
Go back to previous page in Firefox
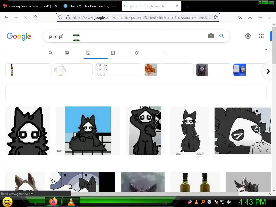coord(6,18)
